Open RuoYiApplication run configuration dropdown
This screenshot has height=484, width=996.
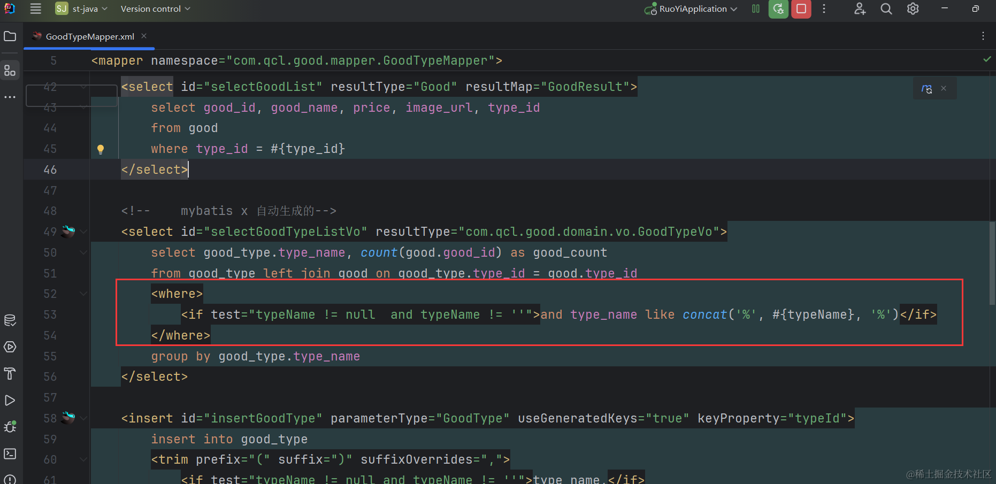[x=692, y=9]
